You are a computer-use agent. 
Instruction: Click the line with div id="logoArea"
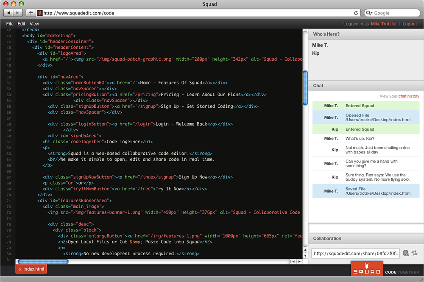[x=61, y=53]
